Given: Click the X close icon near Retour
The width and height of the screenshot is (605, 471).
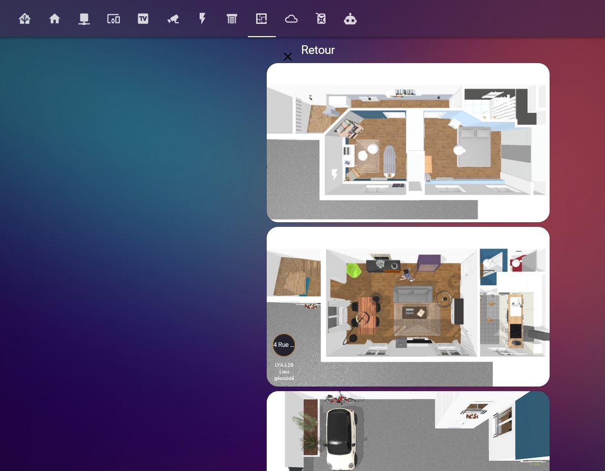Looking at the screenshot, I should click(x=288, y=57).
